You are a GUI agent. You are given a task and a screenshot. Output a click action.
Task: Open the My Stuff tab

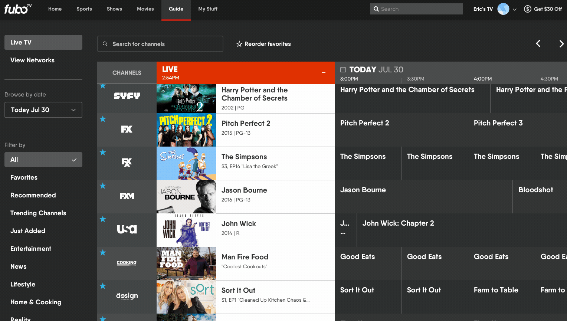tap(208, 9)
